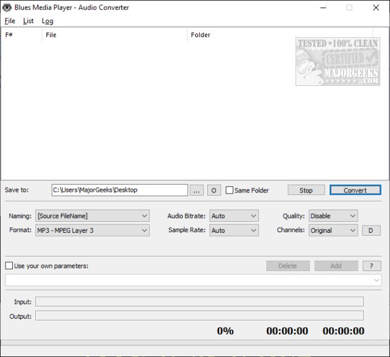Image resolution: width=390 pixels, height=357 pixels.
Task: Expand the Naming dropdown
Action: pos(92,216)
